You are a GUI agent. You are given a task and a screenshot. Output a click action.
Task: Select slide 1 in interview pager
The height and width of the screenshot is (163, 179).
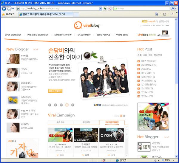pyautogui.click(x=50, y=105)
